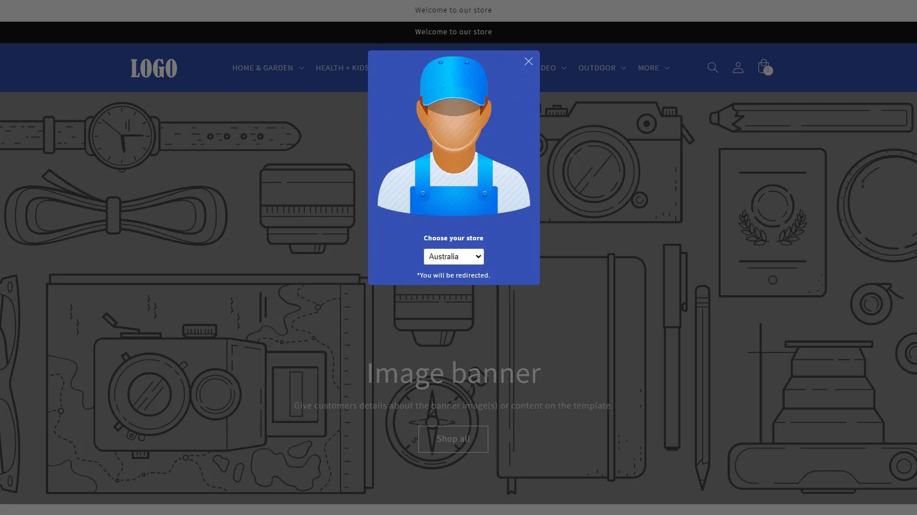Viewport: 917px width, 515px height.
Task: Expand the chevron next to OUTDOOR
Action: (x=624, y=68)
